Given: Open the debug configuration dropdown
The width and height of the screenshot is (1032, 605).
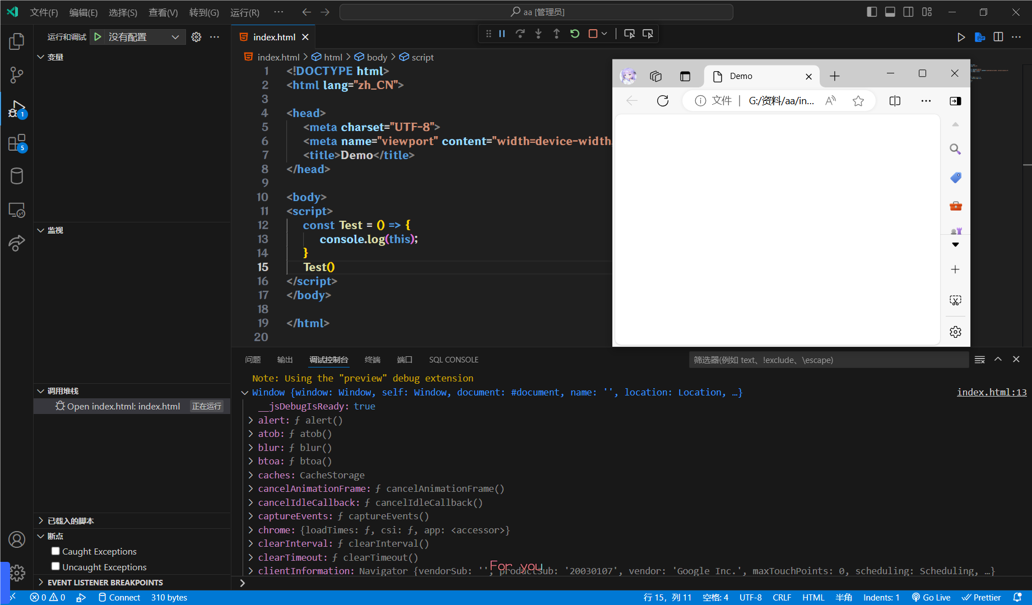Looking at the screenshot, I should click(x=175, y=37).
